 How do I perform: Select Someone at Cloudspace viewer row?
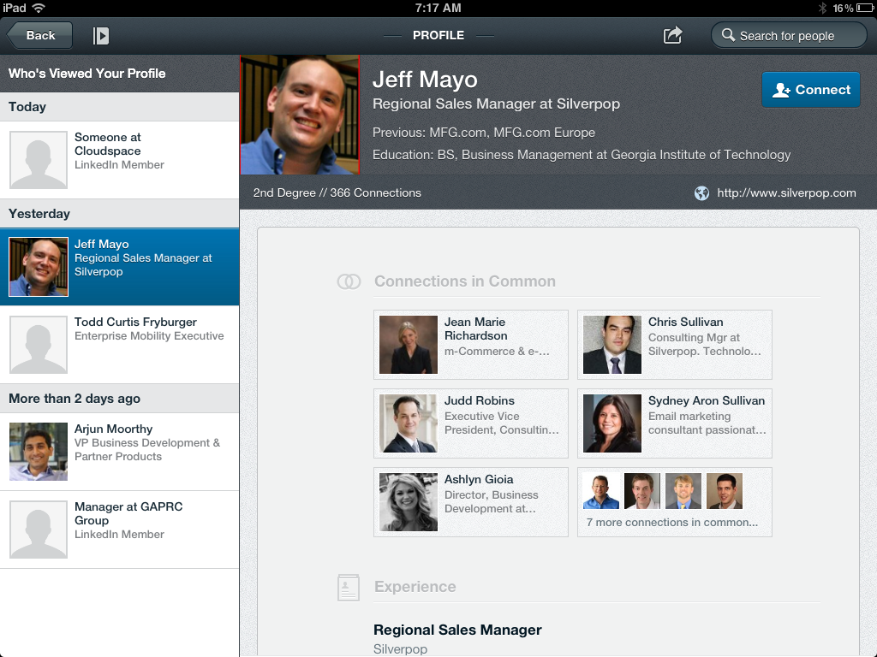coord(120,160)
